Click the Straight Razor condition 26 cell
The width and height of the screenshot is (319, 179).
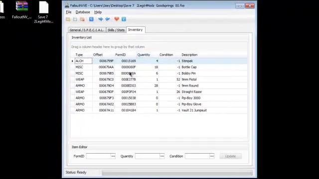pyautogui.click(x=170, y=91)
